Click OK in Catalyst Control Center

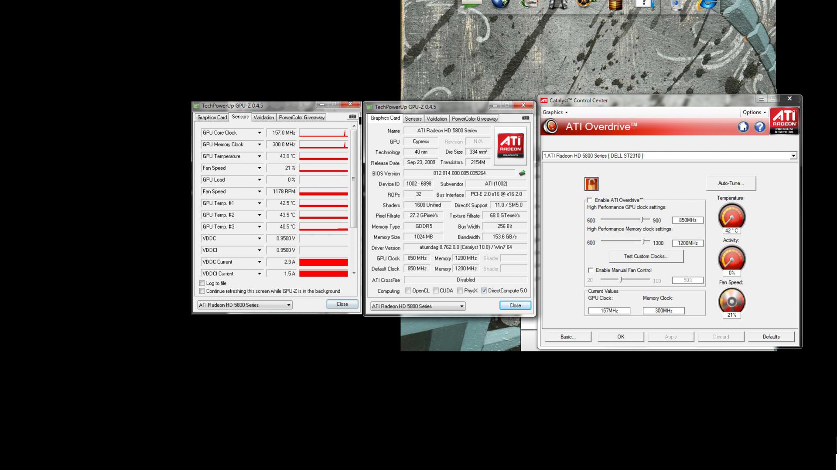tap(621, 337)
